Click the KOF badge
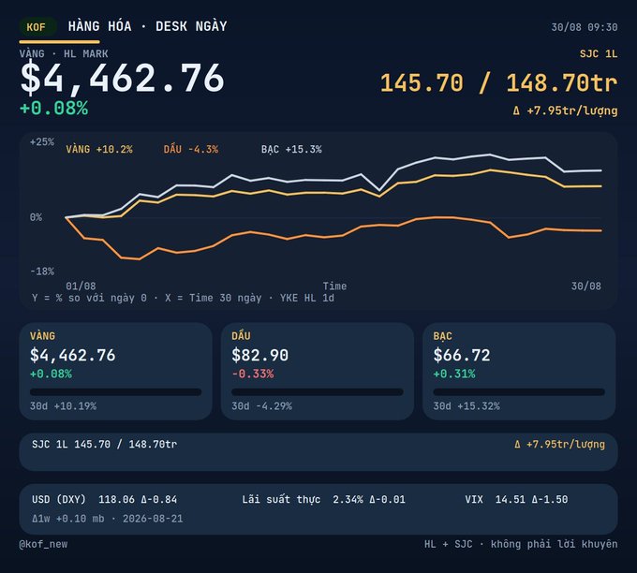637x573 pixels. coord(37,27)
